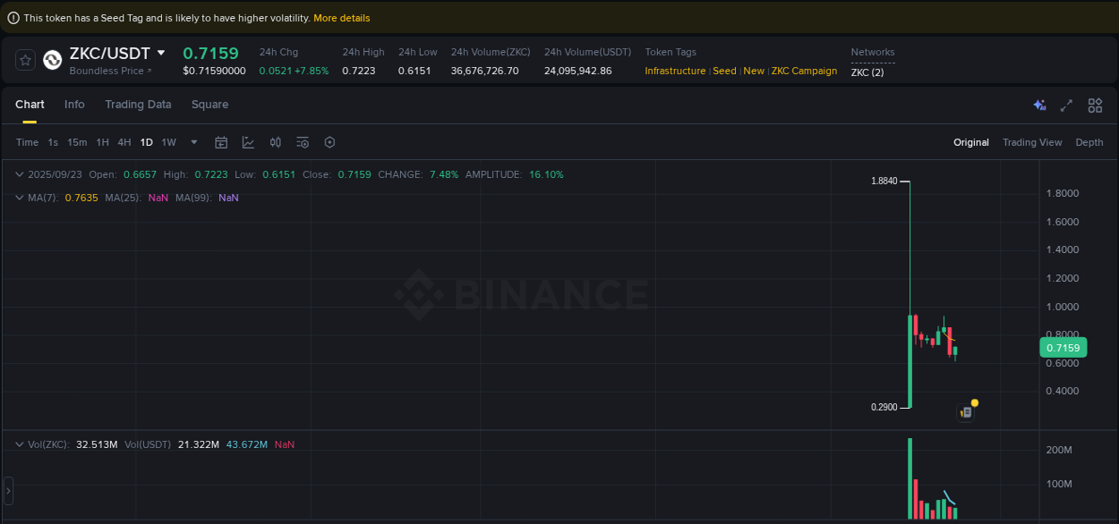Select the 1W timeframe
The width and height of the screenshot is (1119, 524).
pyautogui.click(x=168, y=141)
